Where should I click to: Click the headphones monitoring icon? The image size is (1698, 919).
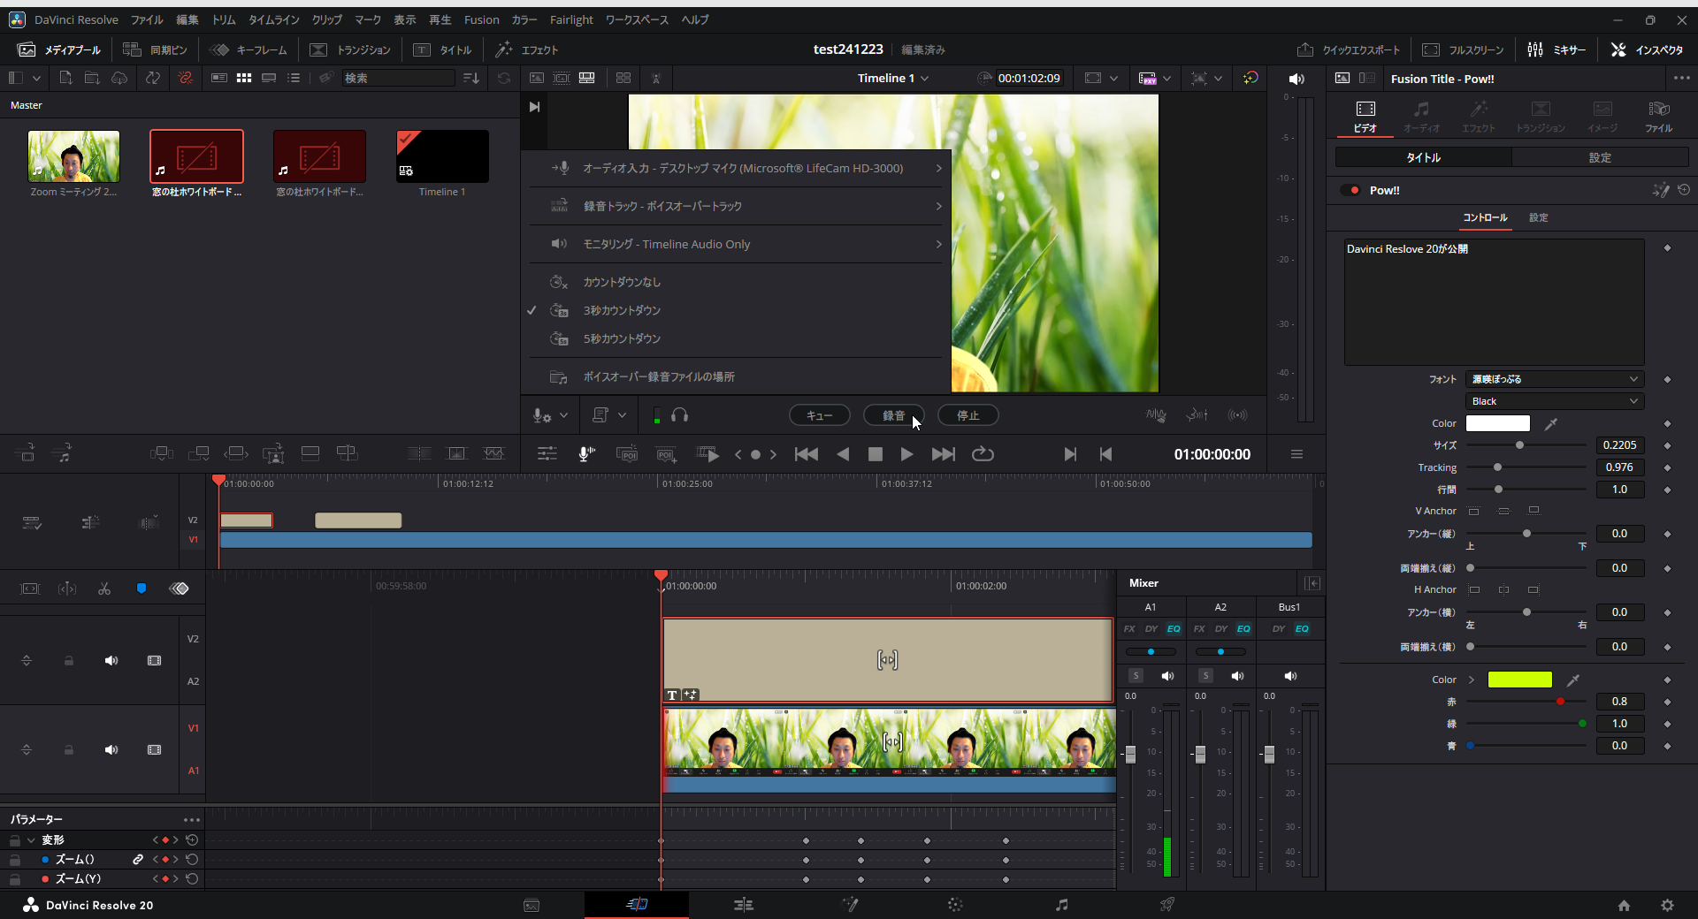coord(679,415)
